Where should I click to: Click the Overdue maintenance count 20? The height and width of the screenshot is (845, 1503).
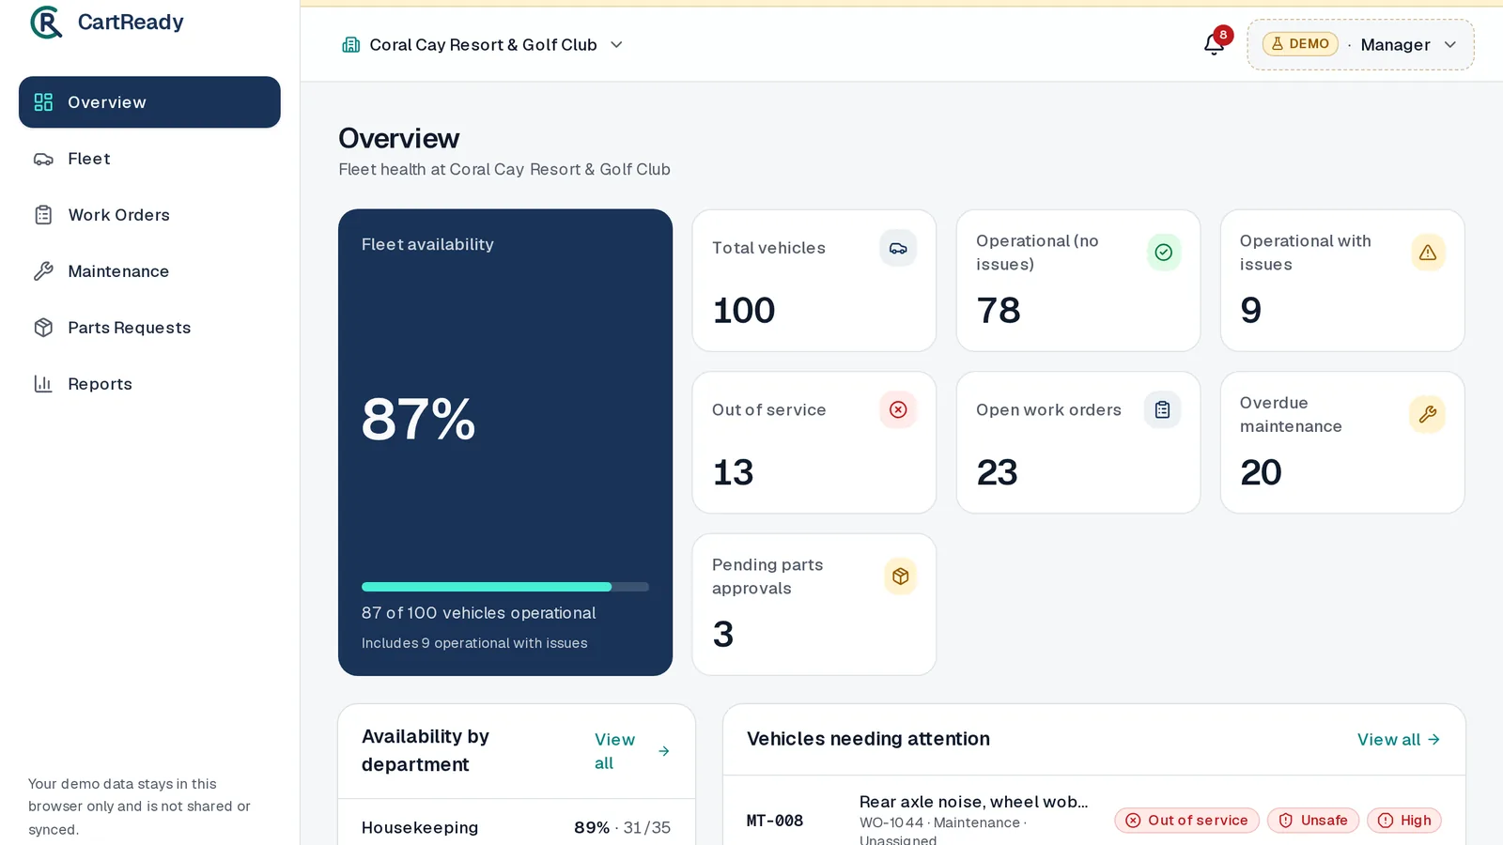(1261, 472)
